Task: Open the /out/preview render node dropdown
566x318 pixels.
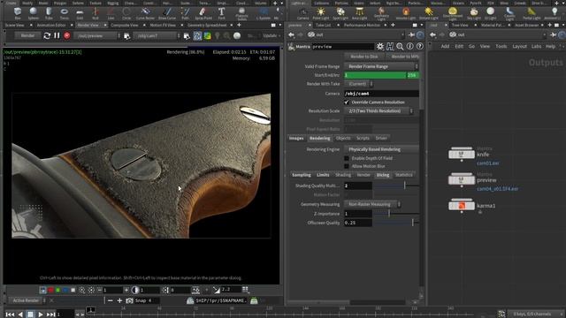Action: coord(97,35)
